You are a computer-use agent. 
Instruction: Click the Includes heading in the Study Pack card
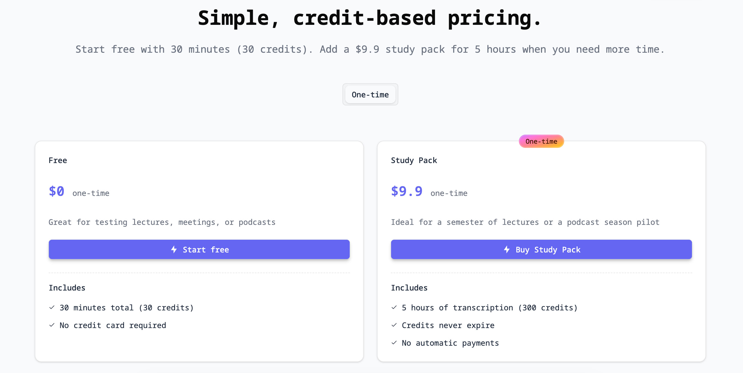pyautogui.click(x=409, y=288)
